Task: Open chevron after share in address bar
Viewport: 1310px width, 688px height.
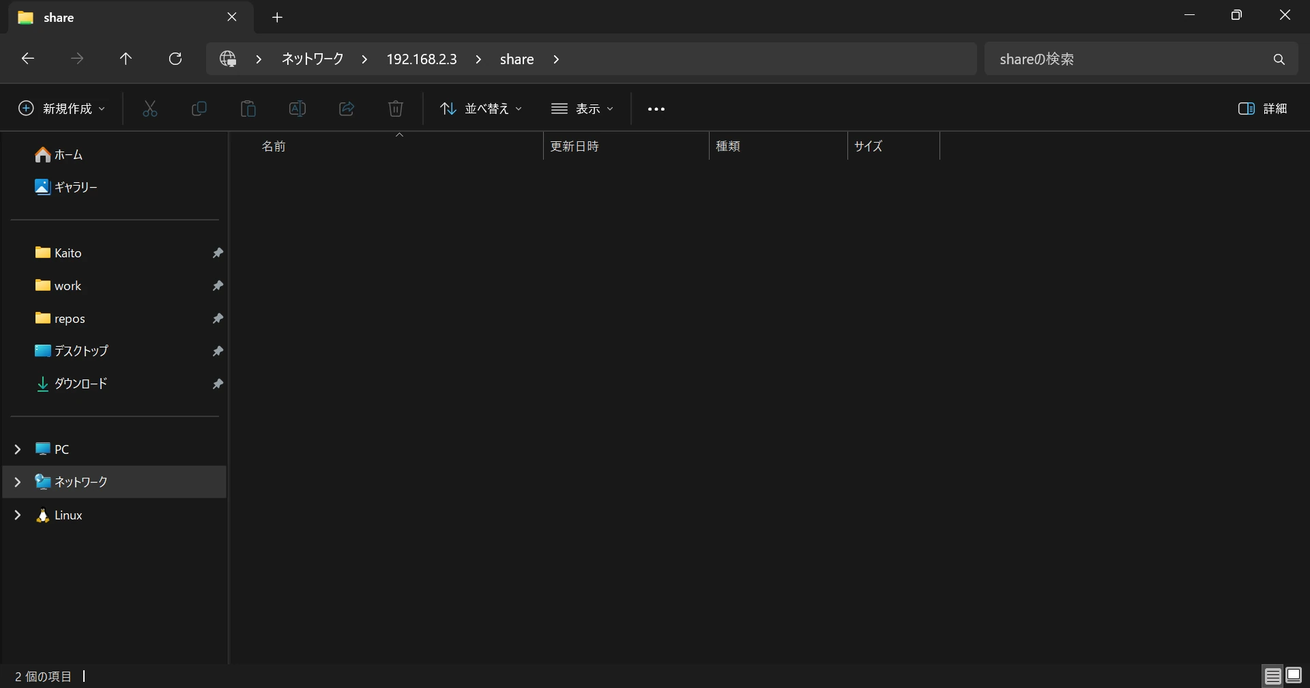Action: pos(556,59)
